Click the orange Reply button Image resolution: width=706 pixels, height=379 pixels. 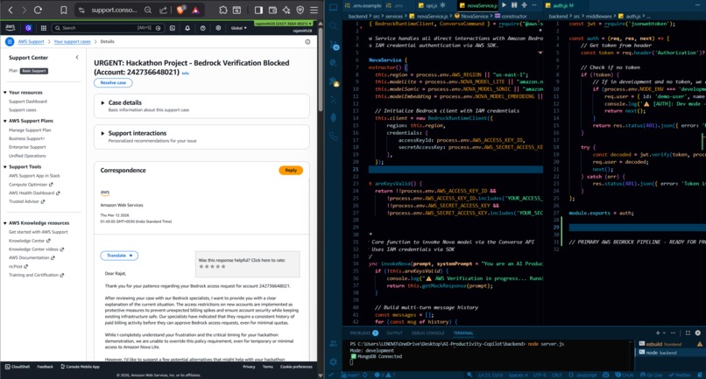291,170
